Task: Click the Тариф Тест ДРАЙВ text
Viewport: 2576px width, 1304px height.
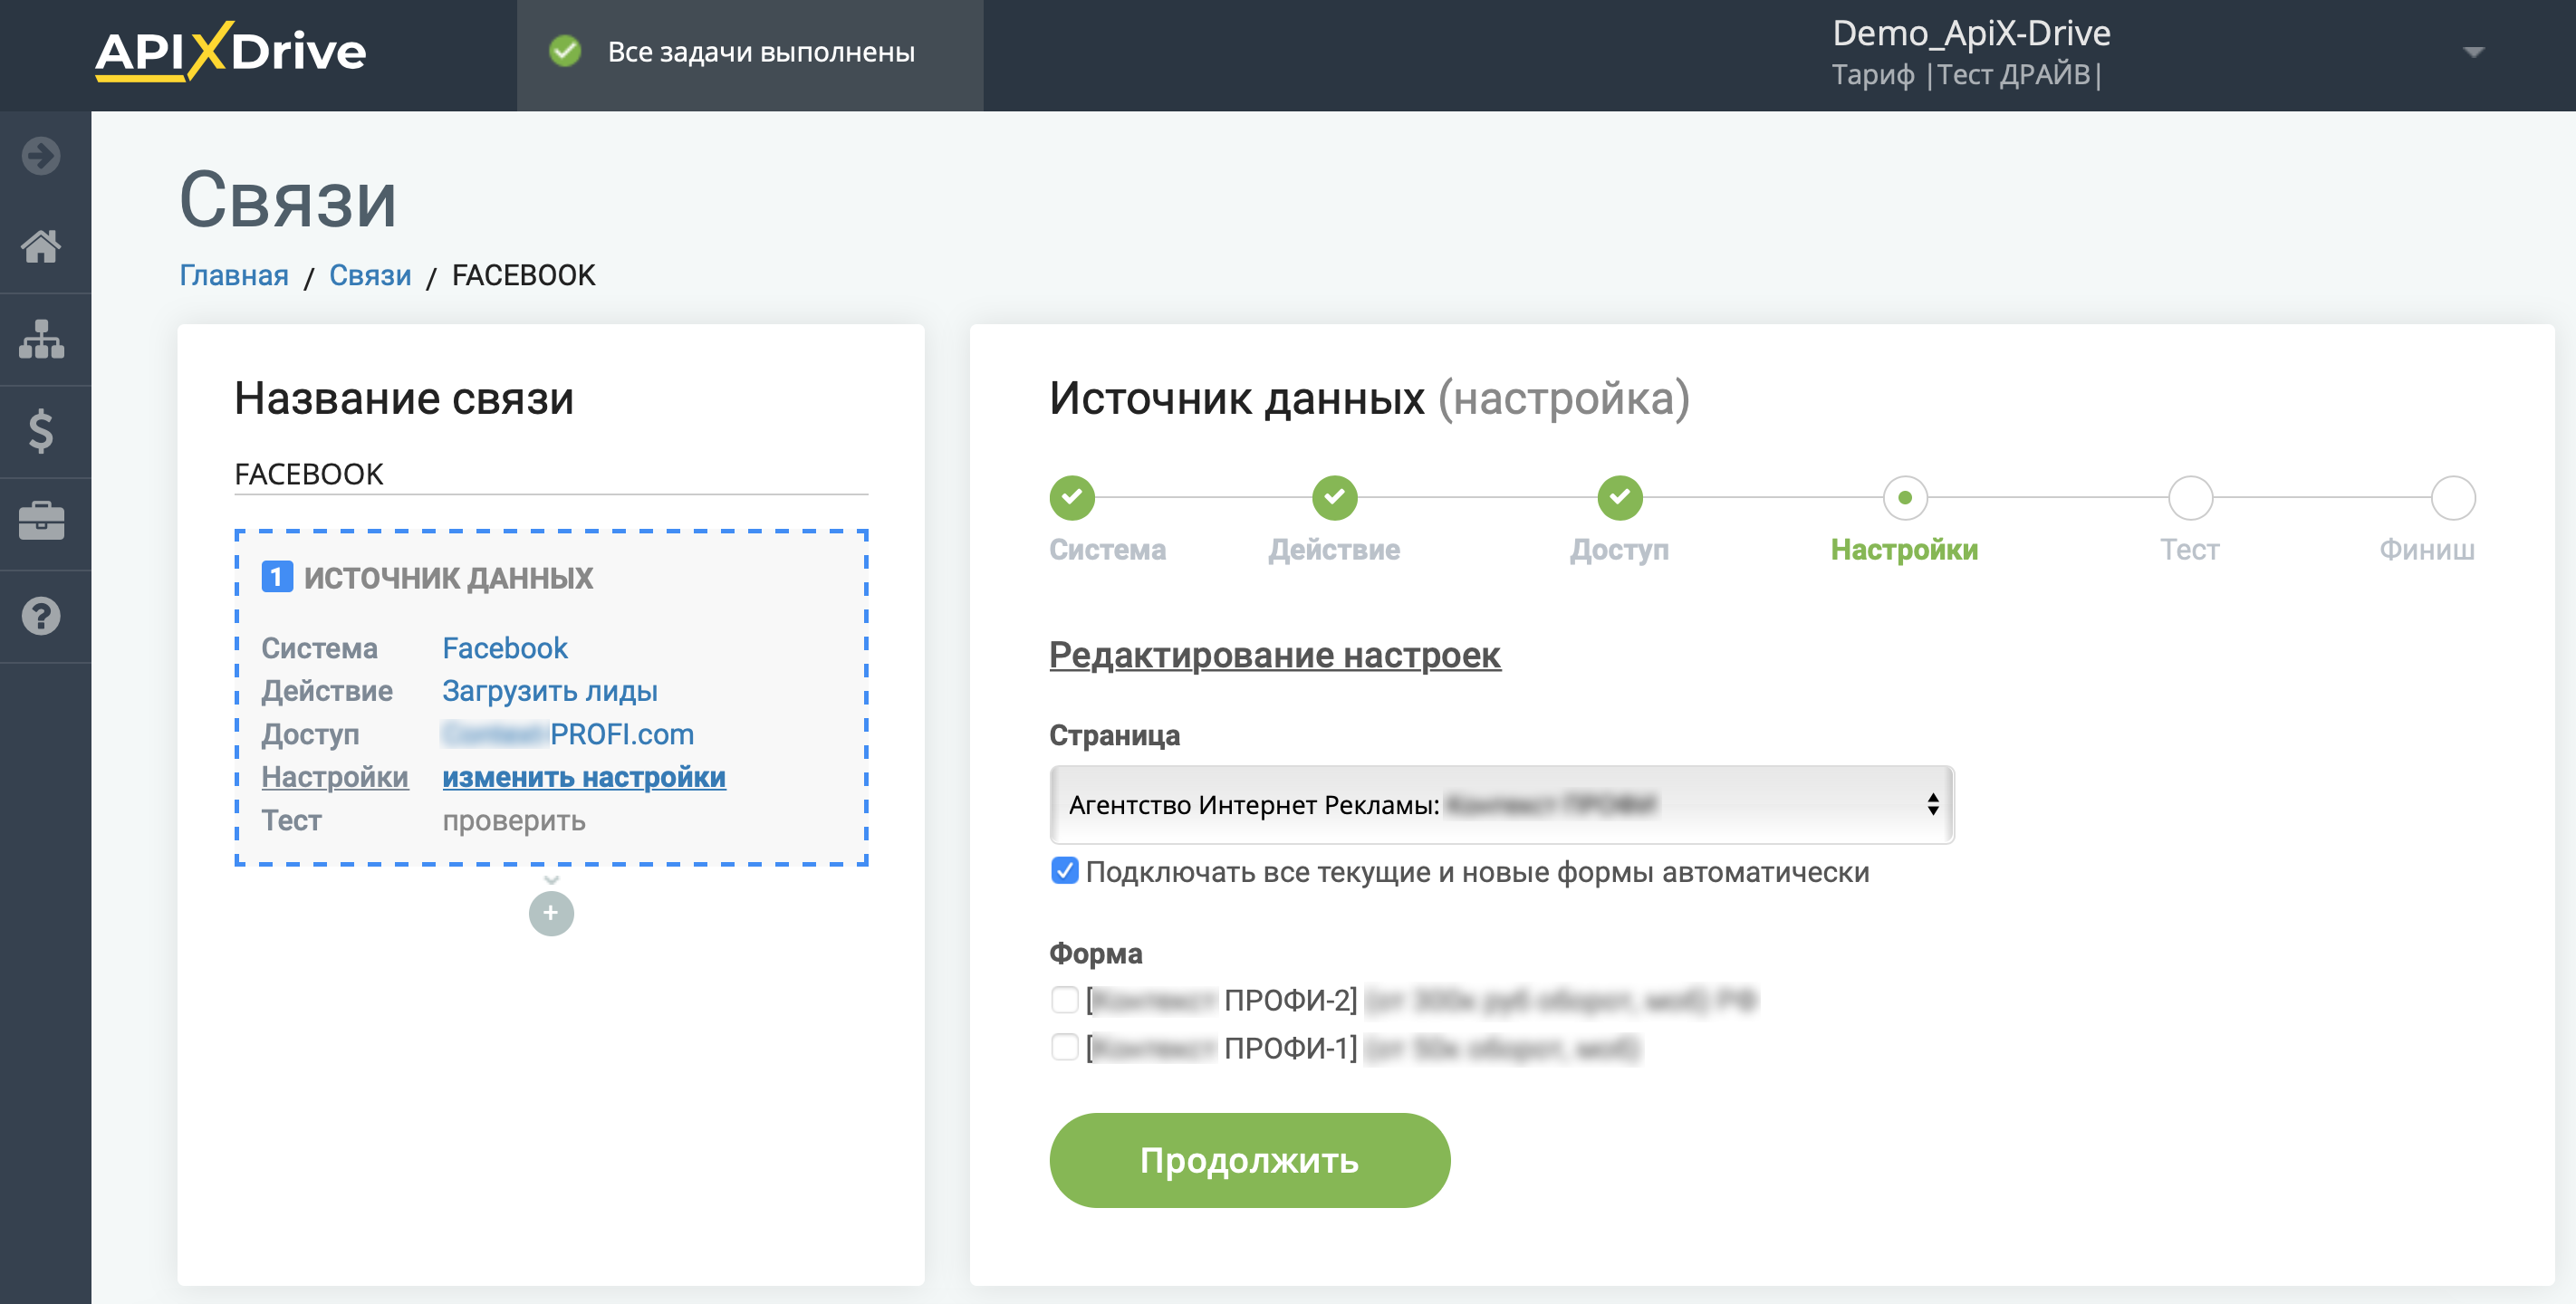Action: pyautogui.click(x=1966, y=75)
